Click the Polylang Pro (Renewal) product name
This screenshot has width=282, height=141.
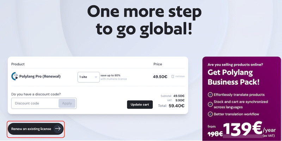tap(40, 76)
